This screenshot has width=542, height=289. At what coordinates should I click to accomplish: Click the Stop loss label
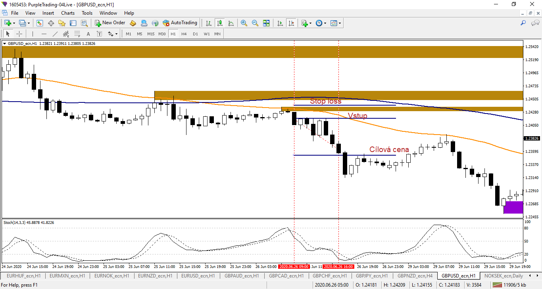(x=325, y=101)
